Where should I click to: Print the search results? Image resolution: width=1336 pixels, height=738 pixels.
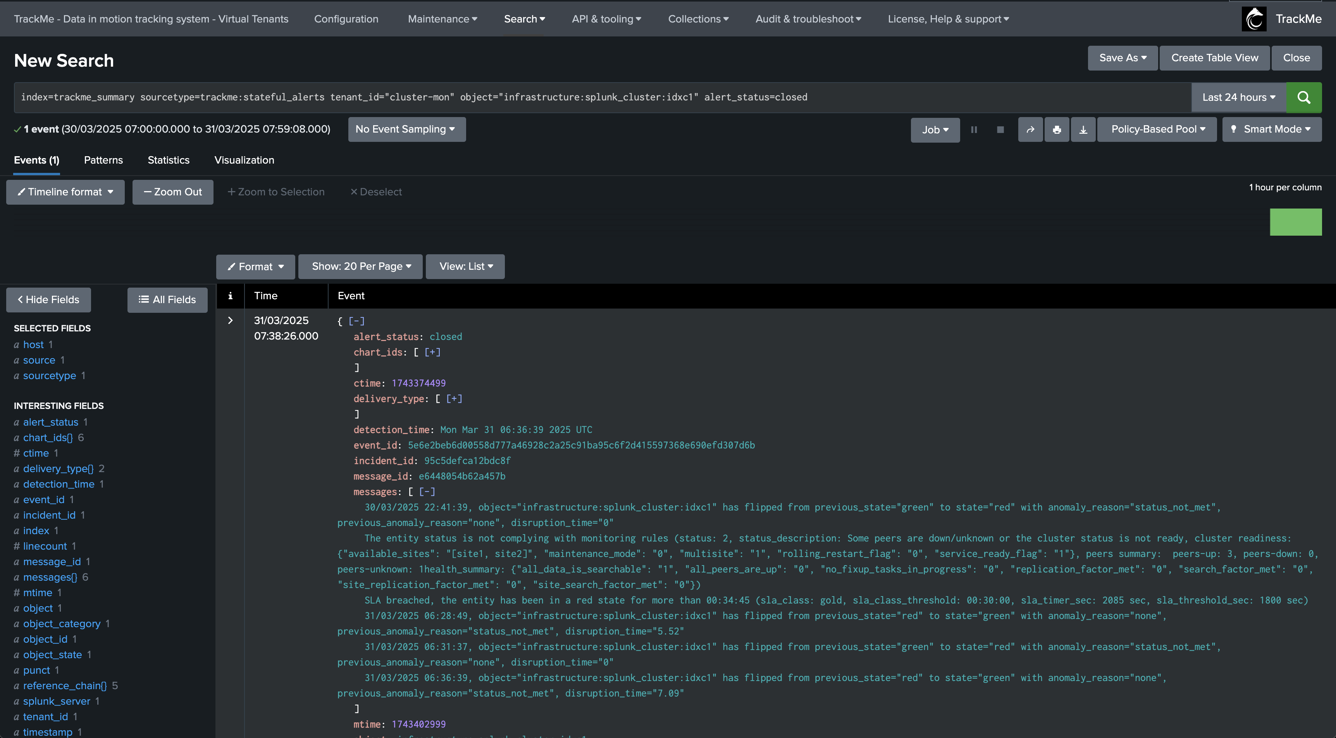pos(1057,130)
